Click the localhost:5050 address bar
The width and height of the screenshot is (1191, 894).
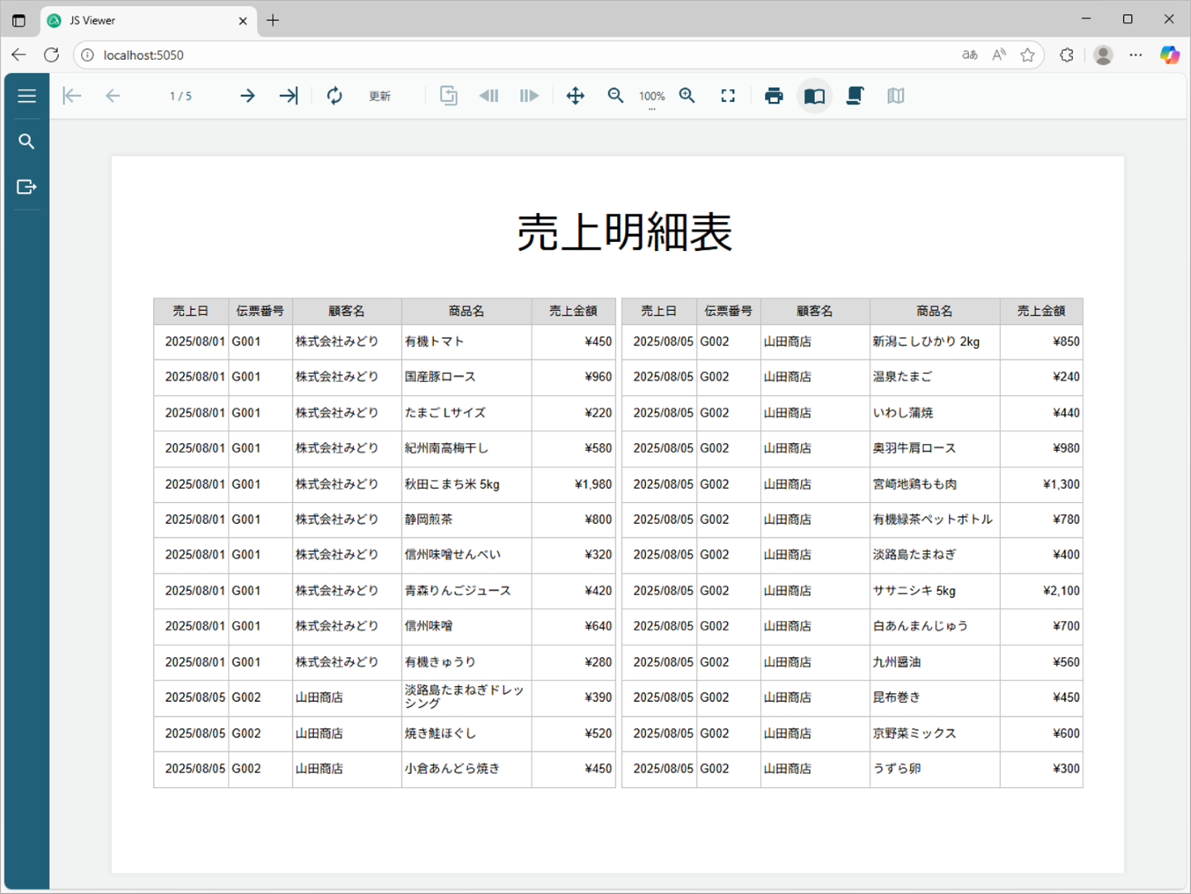point(497,56)
